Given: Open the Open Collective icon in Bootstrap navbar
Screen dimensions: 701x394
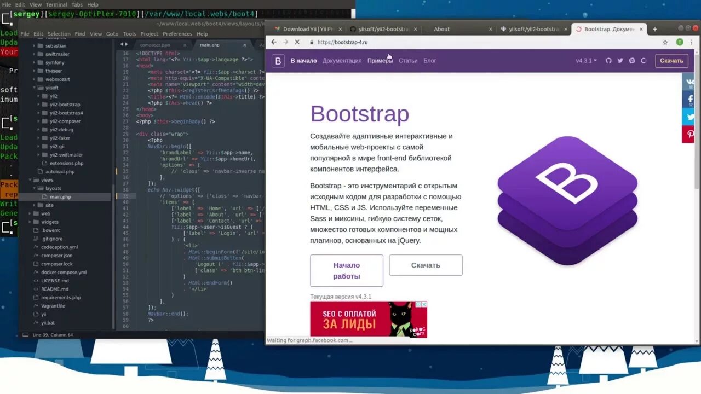Looking at the screenshot, I should (643, 61).
